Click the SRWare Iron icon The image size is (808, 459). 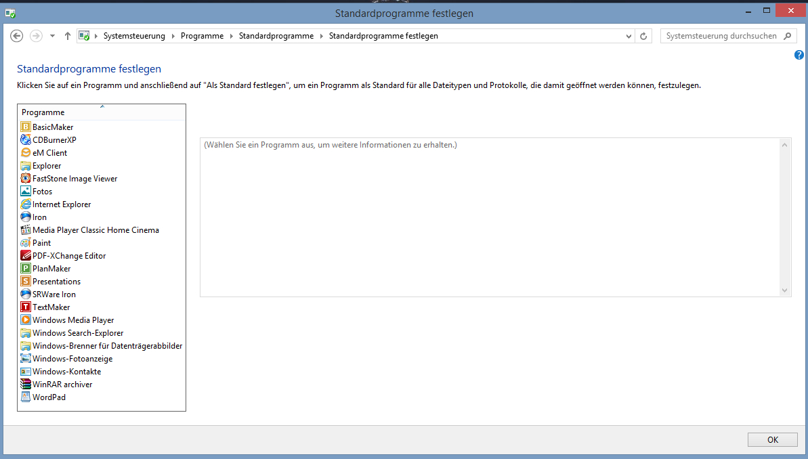click(25, 294)
